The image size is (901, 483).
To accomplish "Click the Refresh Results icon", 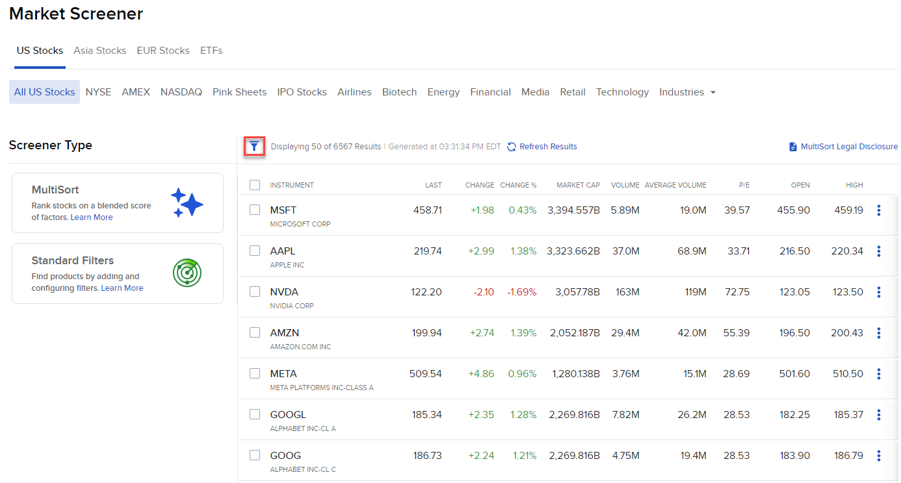I will [512, 146].
